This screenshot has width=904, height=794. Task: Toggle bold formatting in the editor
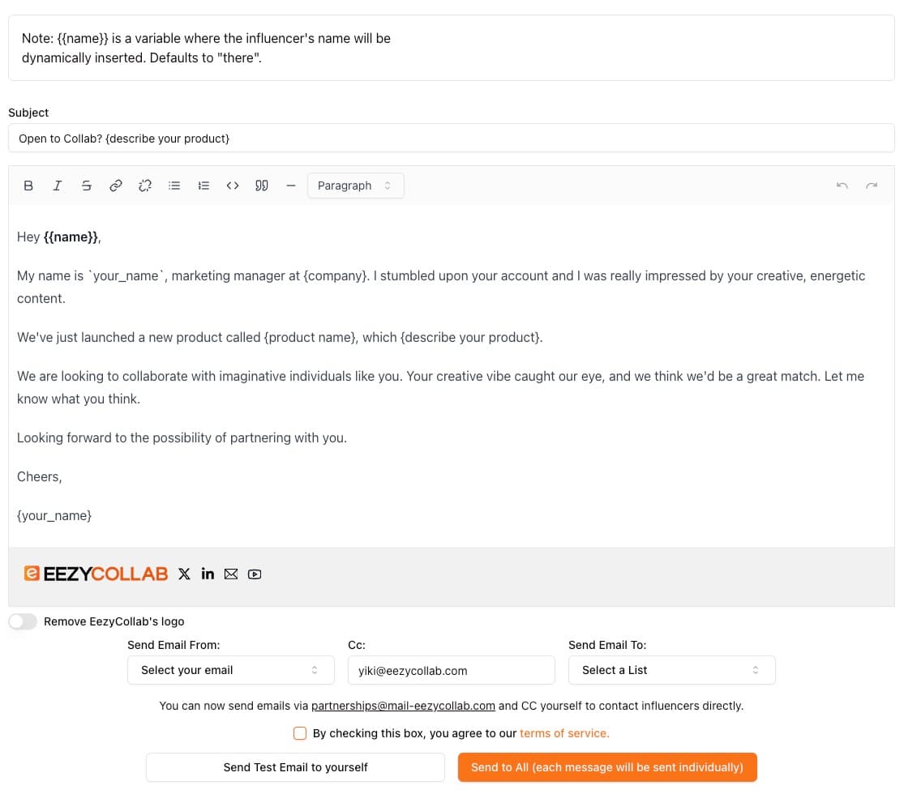tap(28, 186)
